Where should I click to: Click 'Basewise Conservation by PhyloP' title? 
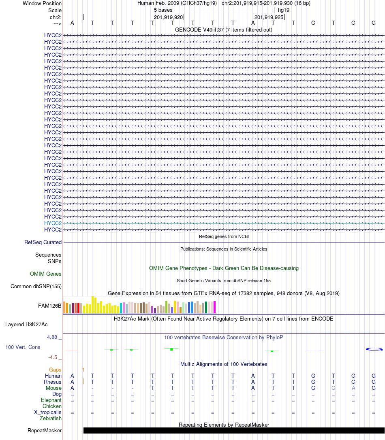(224, 337)
